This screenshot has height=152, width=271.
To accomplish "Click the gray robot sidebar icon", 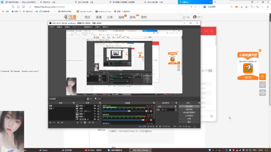I will [x=263, y=93].
